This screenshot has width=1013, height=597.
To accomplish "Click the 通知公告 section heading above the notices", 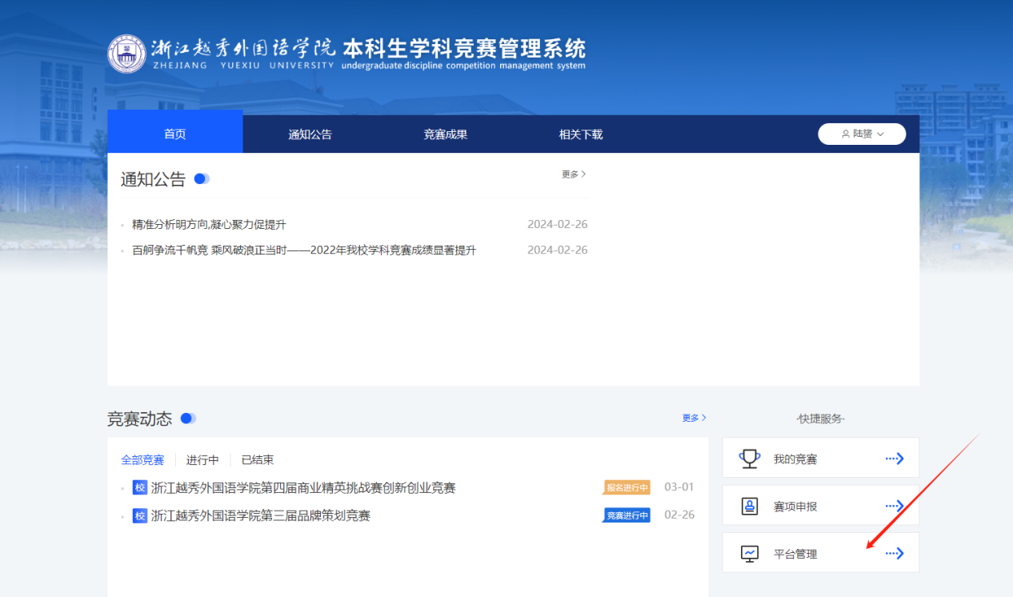I will [153, 179].
